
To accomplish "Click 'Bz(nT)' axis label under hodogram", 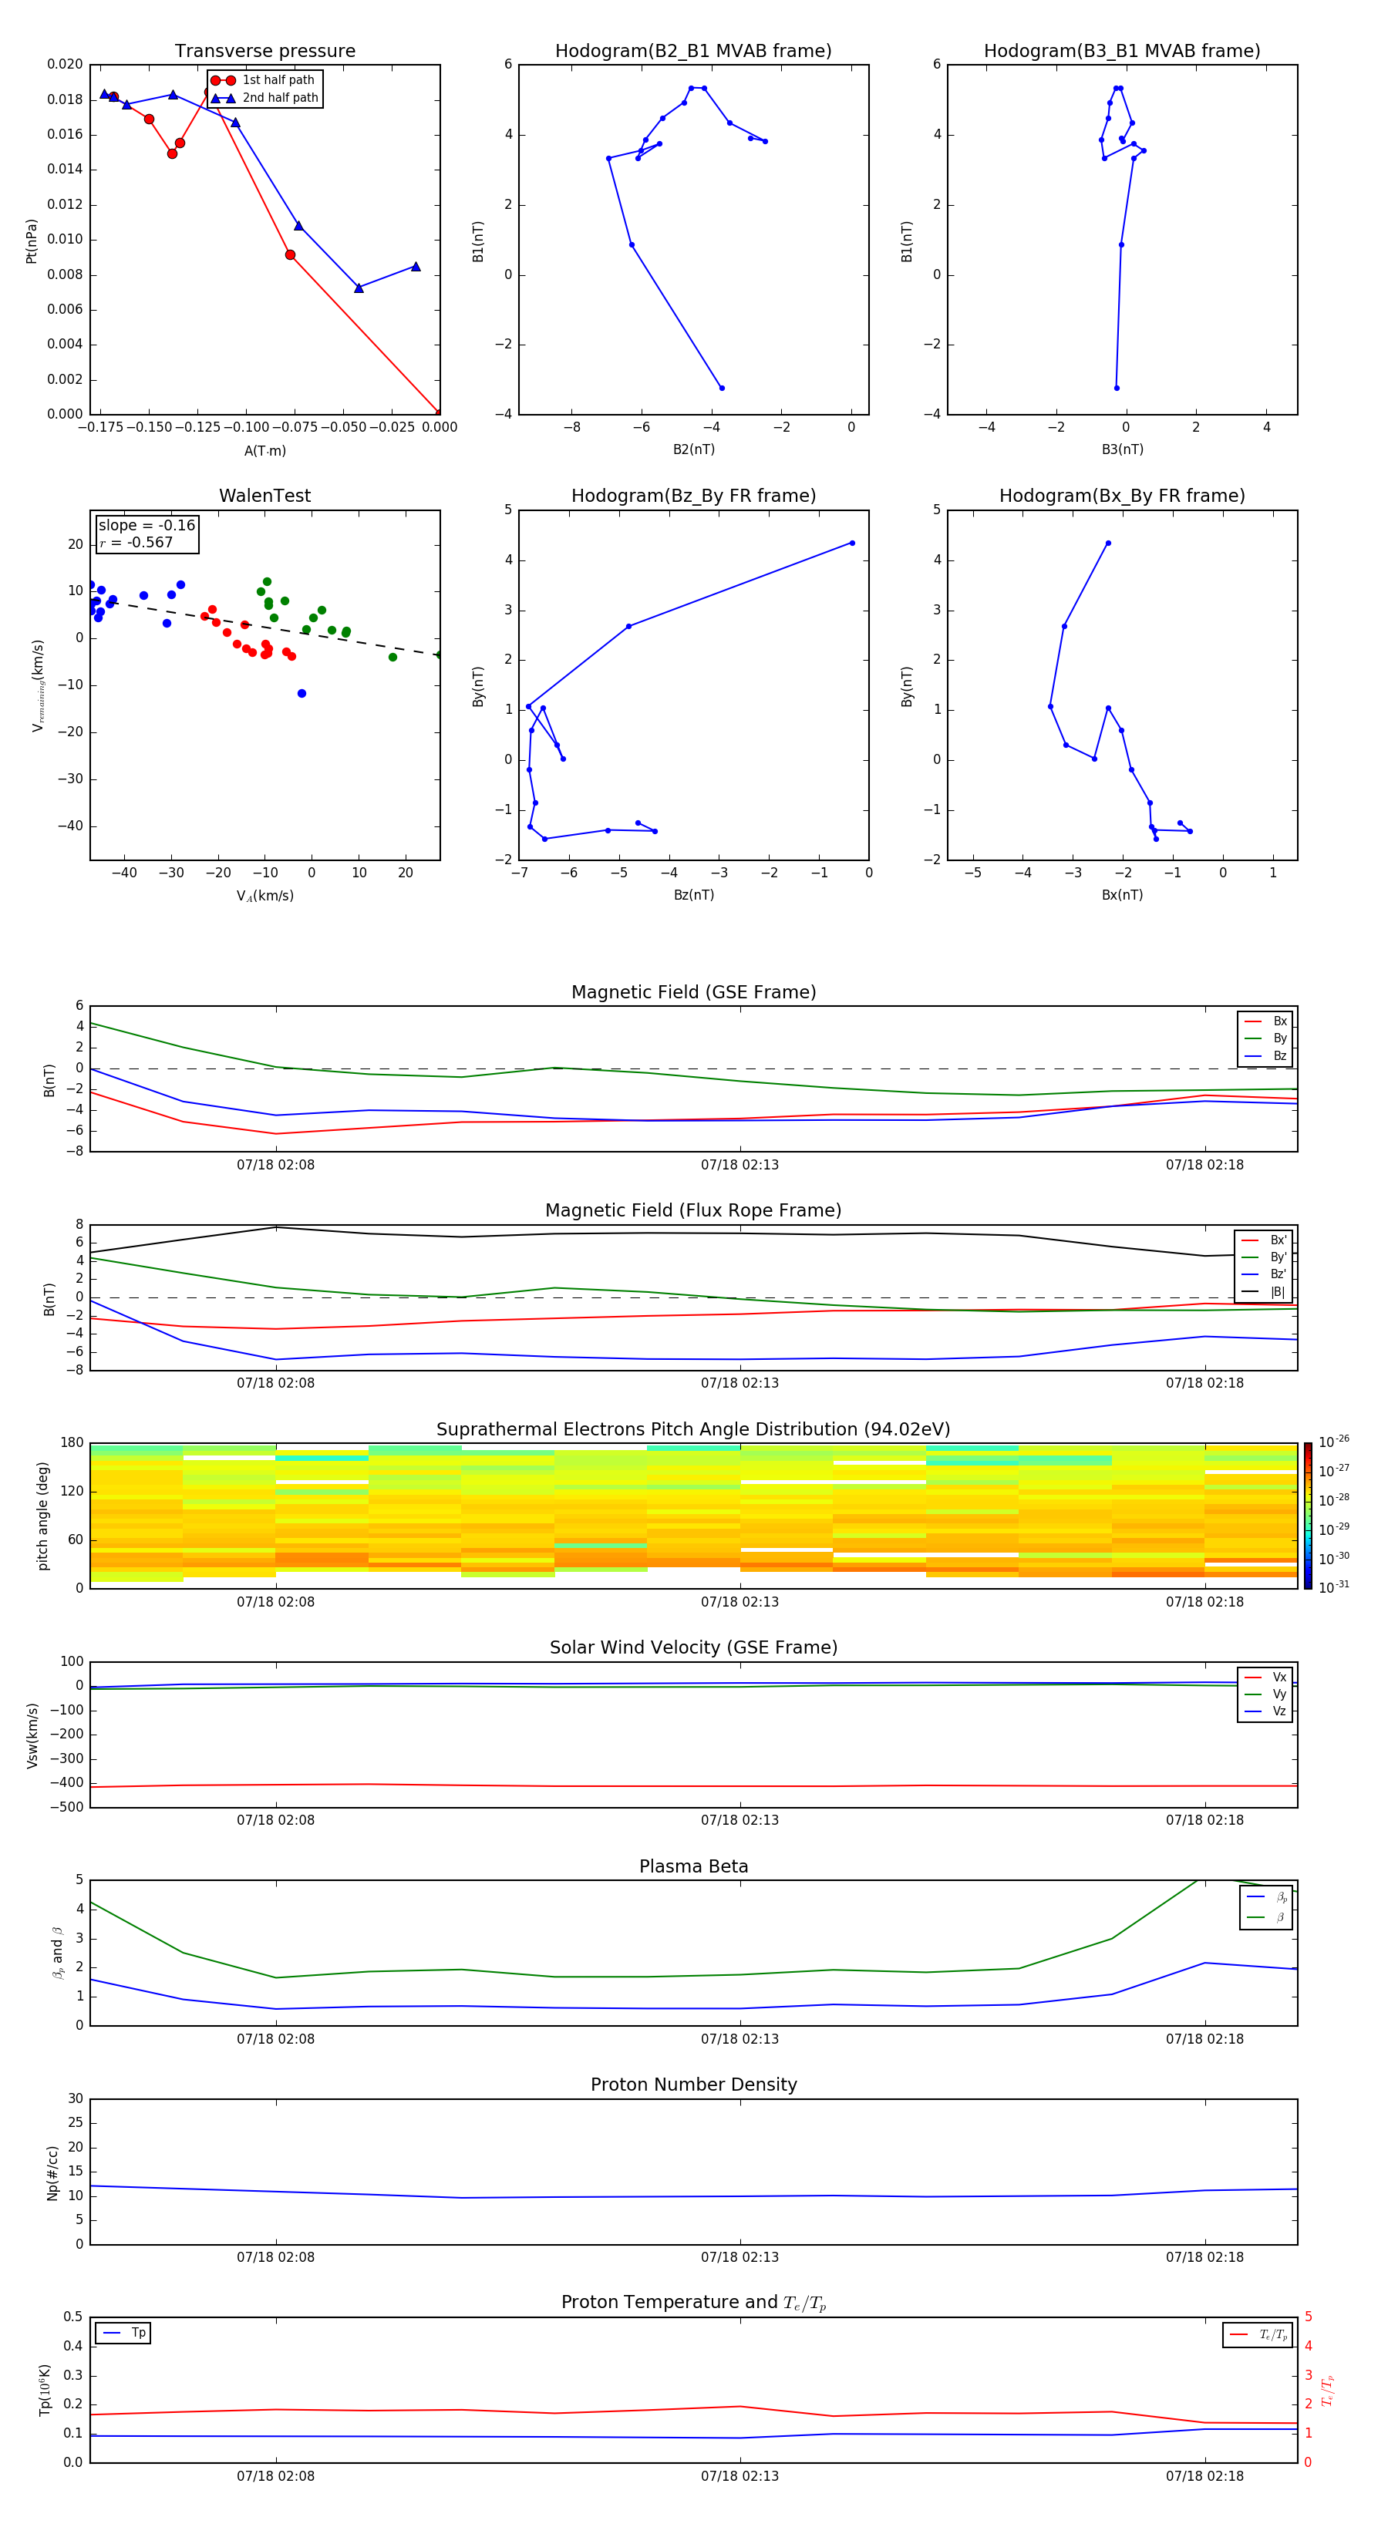I will pyautogui.click(x=693, y=895).
